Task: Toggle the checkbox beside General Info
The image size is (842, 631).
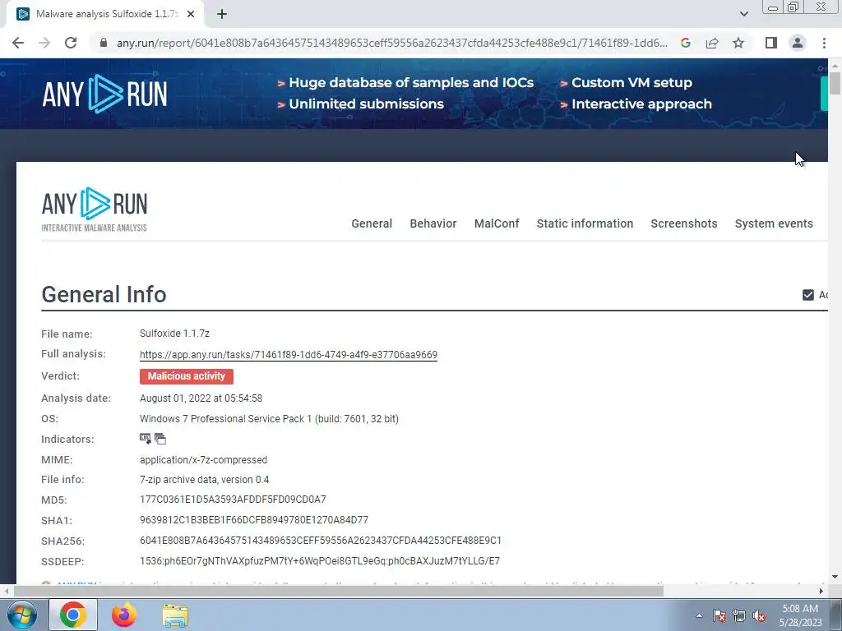Action: click(x=808, y=295)
